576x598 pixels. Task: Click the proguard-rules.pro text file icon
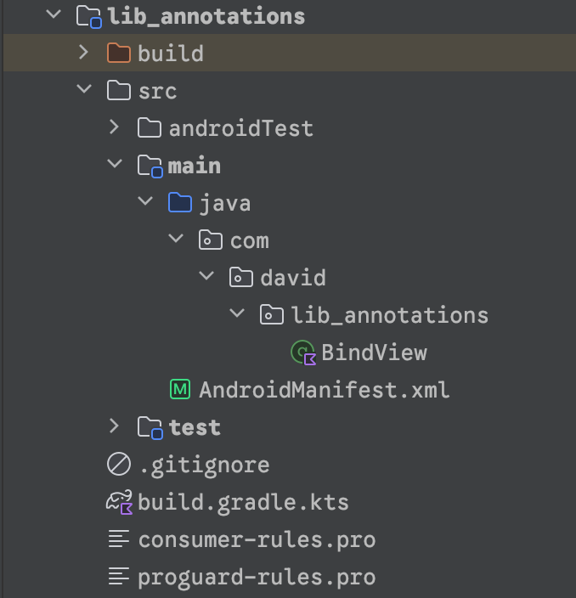119,577
